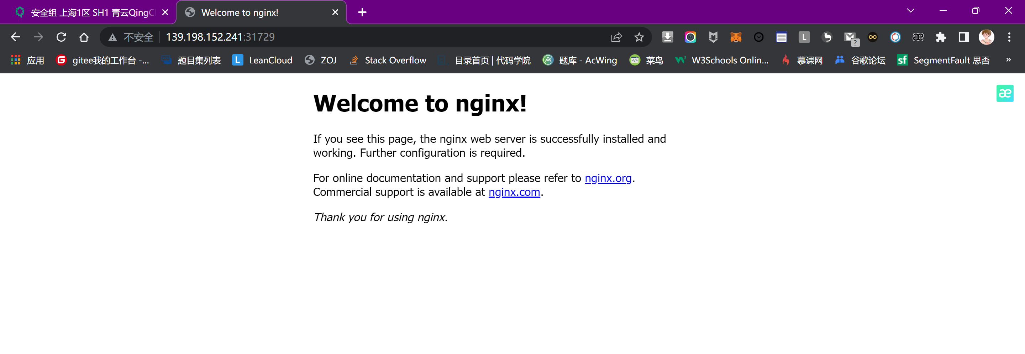Viewport: 1025px width, 354px height.
Task: Open the W3Schools Online bookmark
Action: point(722,60)
